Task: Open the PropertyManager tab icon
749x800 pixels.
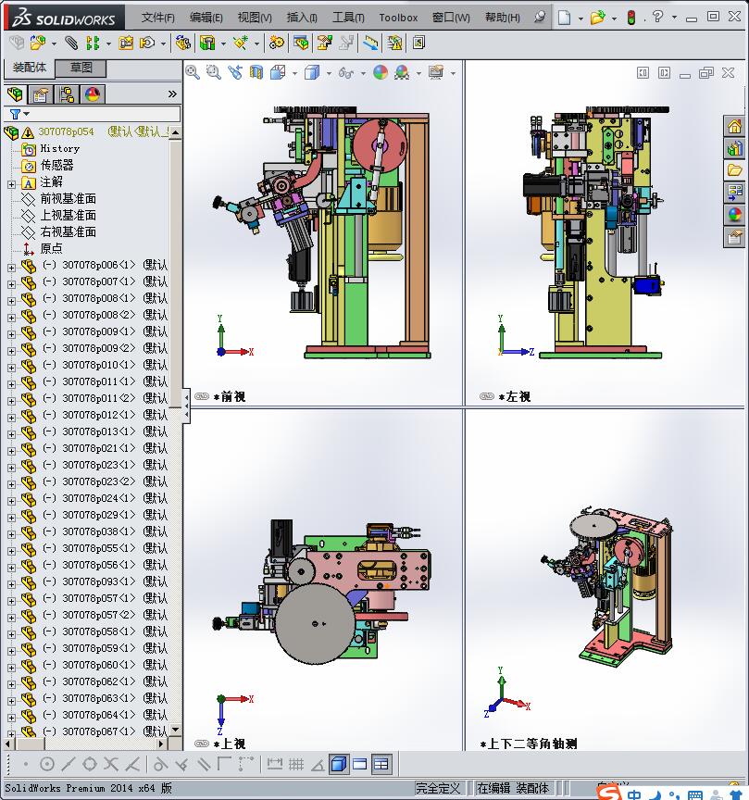Action: [x=41, y=94]
